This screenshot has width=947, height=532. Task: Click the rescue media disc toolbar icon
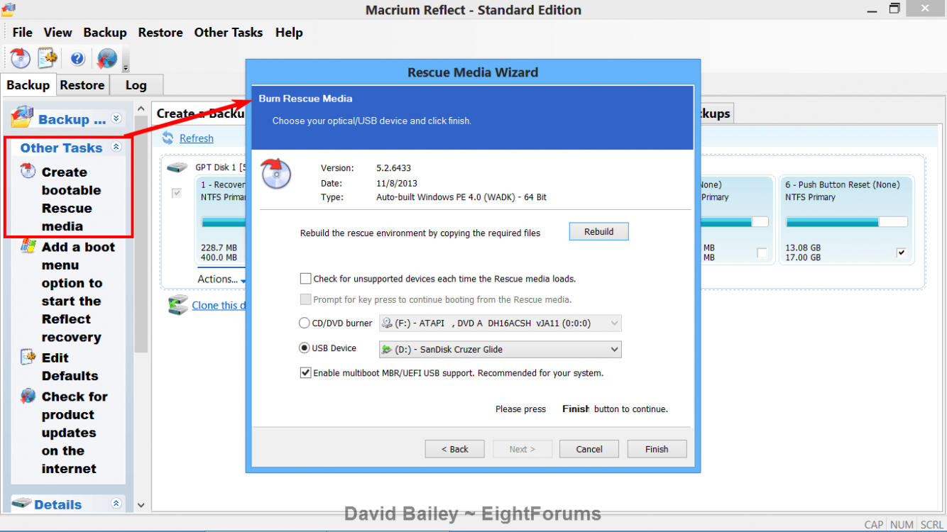coord(21,58)
